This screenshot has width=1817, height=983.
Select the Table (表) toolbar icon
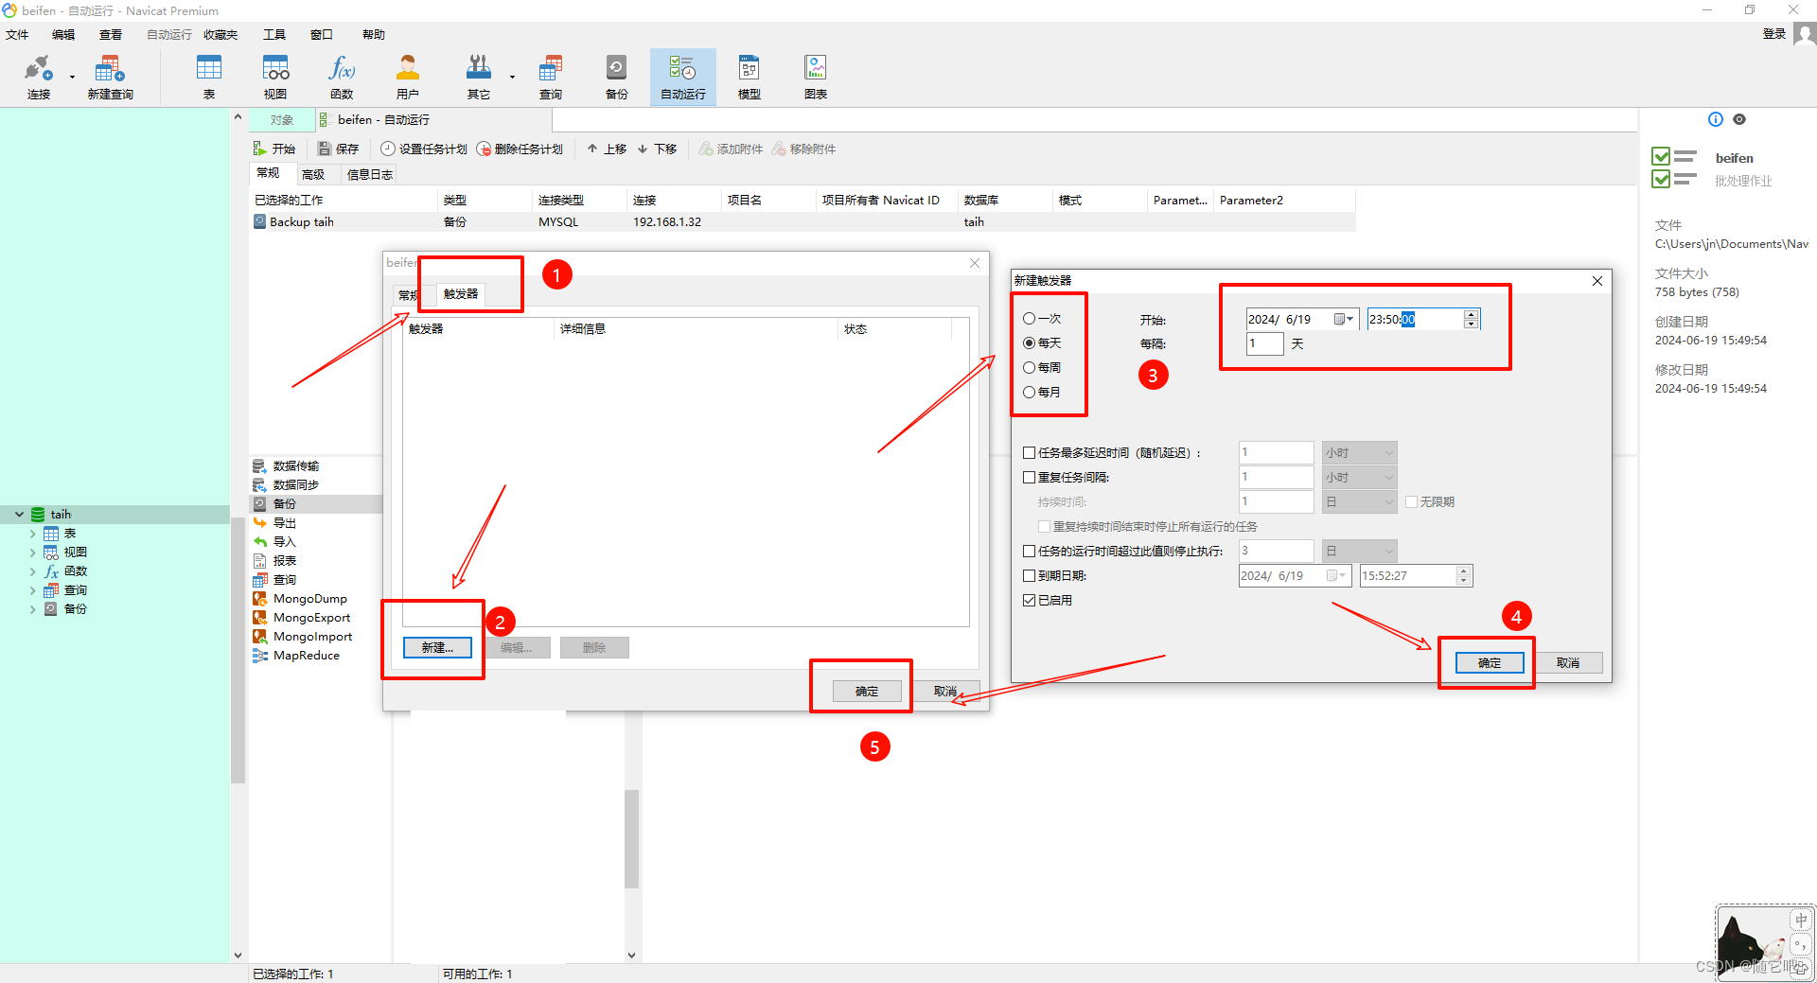tap(208, 77)
